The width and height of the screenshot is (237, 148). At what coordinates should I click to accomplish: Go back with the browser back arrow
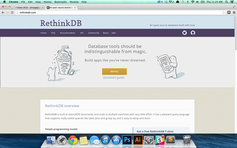click(x=3, y=13)
